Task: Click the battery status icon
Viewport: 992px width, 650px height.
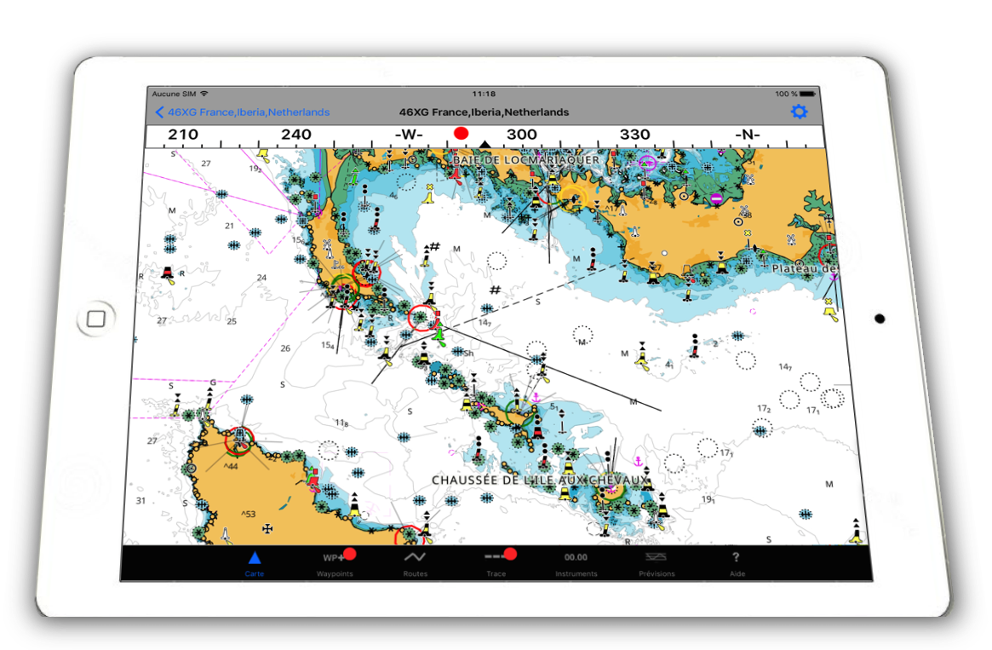Action: [807, 94]
